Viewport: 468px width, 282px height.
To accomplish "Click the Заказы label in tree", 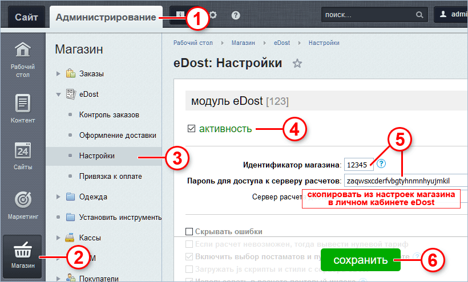I will point(91,73).
